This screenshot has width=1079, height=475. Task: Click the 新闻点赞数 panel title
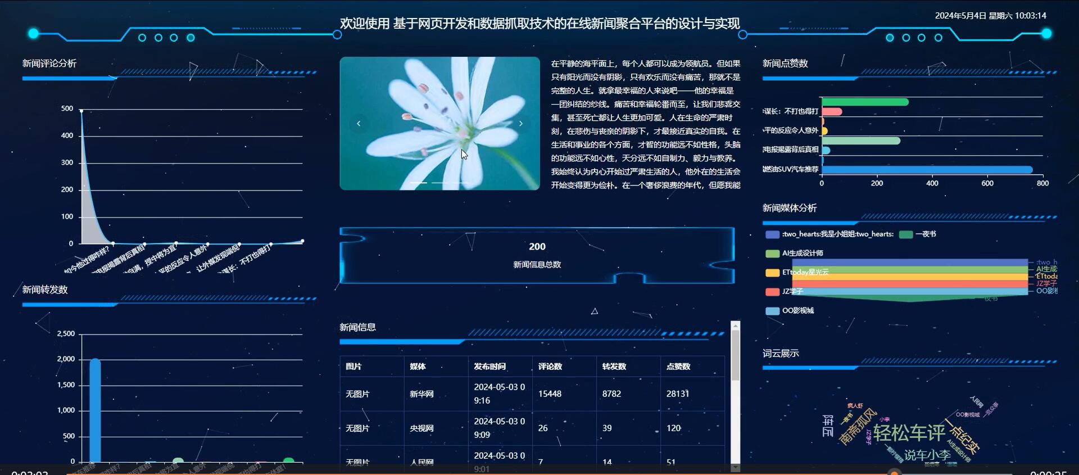coord(785,64)
